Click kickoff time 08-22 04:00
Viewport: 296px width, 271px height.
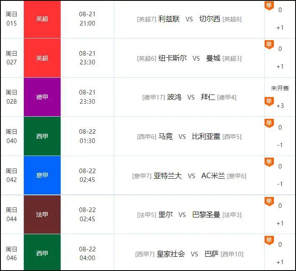pos(87,253)
